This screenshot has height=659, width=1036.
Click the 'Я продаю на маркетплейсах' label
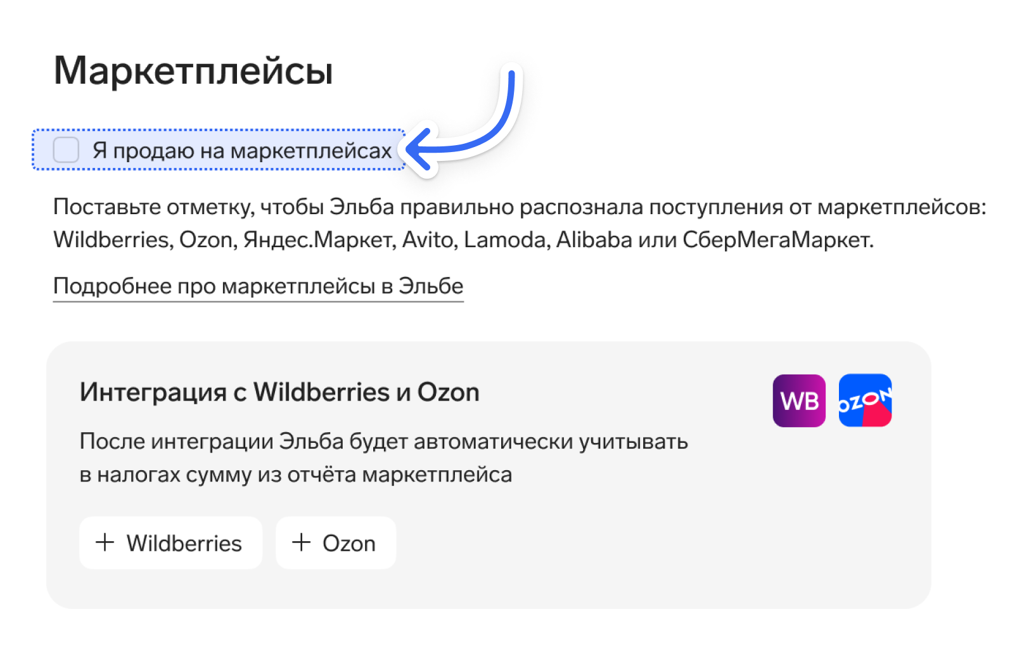click(x=242, y=151)
